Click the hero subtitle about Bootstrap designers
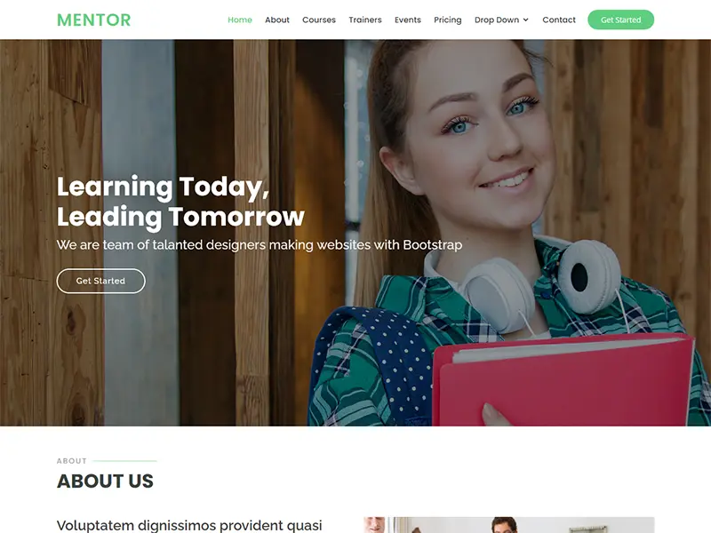The height and width of the screenshot is (533, 711). click(260, 245)
